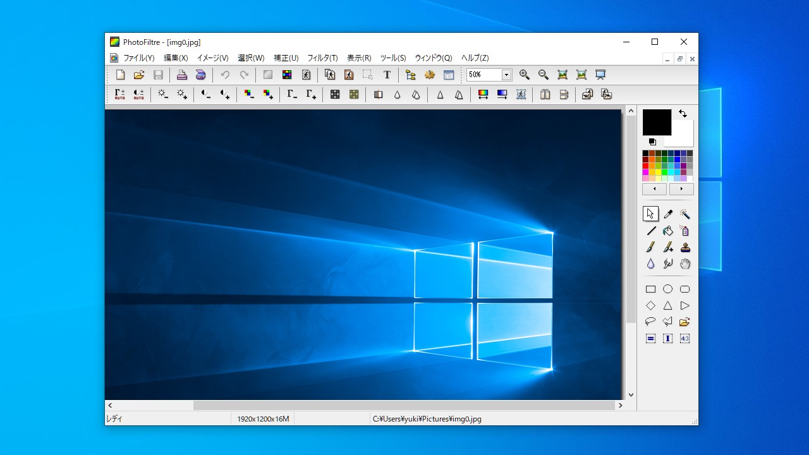This screenshot has height=455, width=809.
Task: Insert text with the T icon
Action: 387,75
